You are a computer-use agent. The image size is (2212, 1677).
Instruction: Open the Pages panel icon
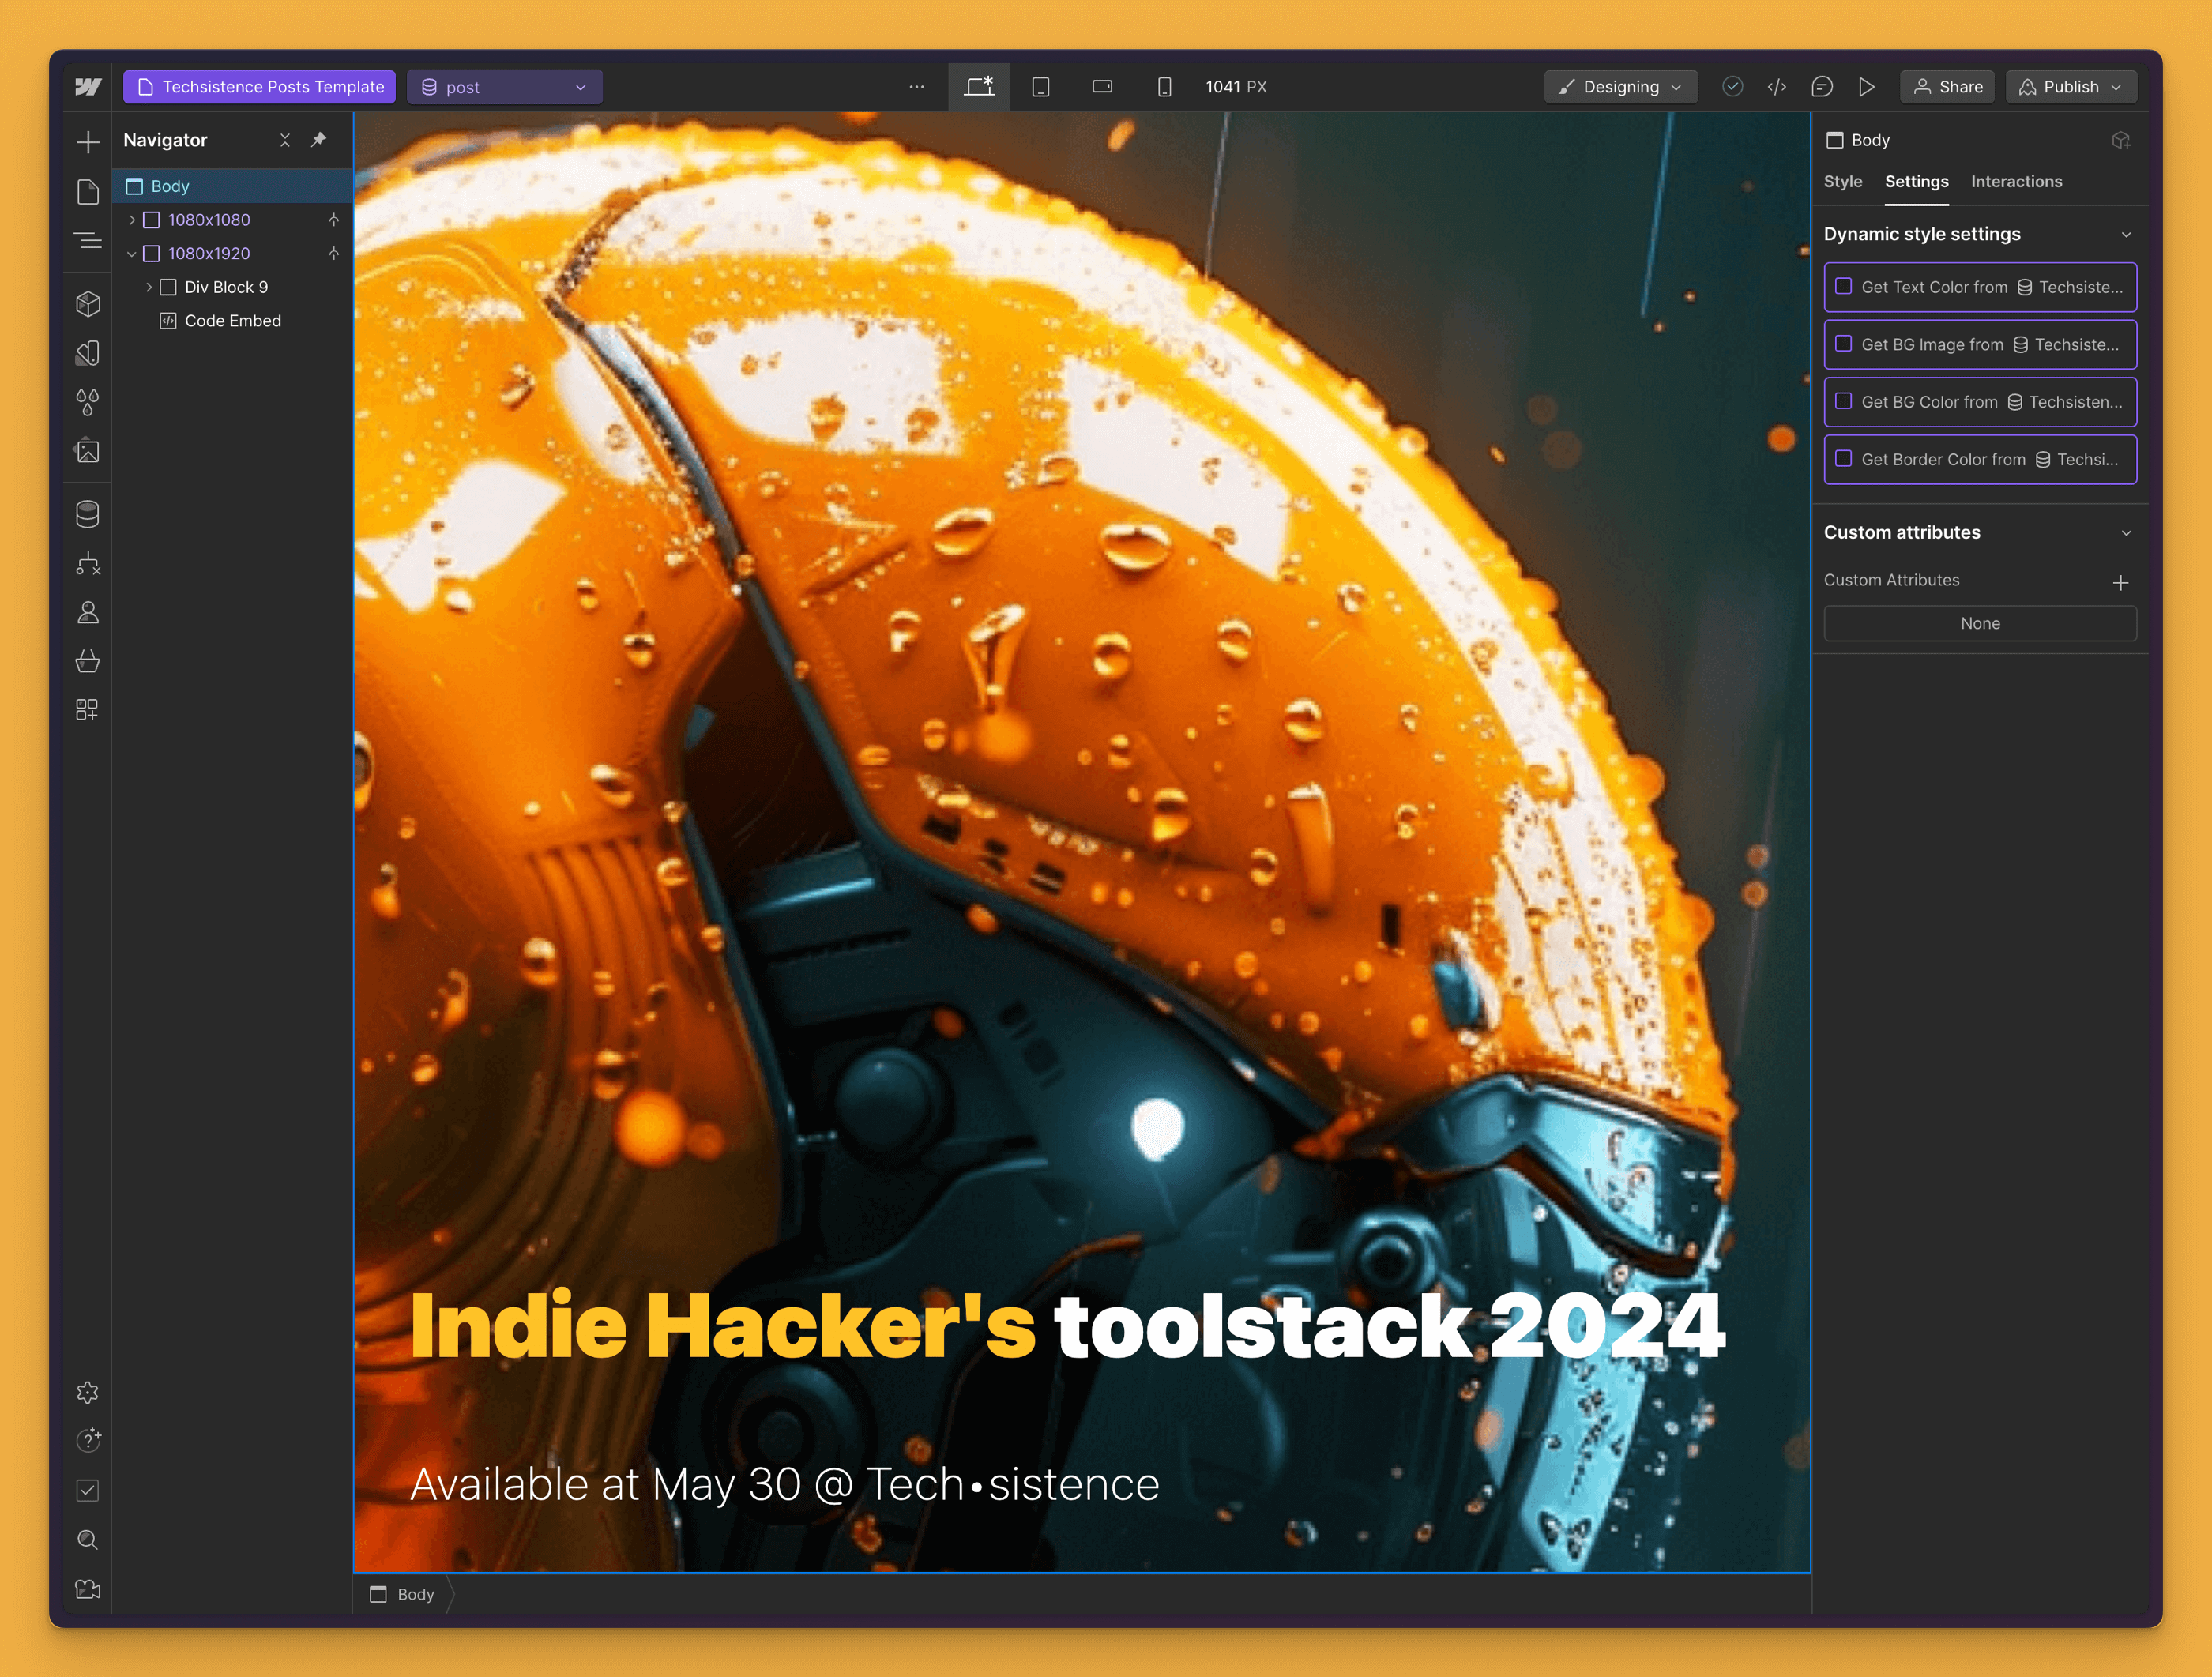tap(88, 191)
